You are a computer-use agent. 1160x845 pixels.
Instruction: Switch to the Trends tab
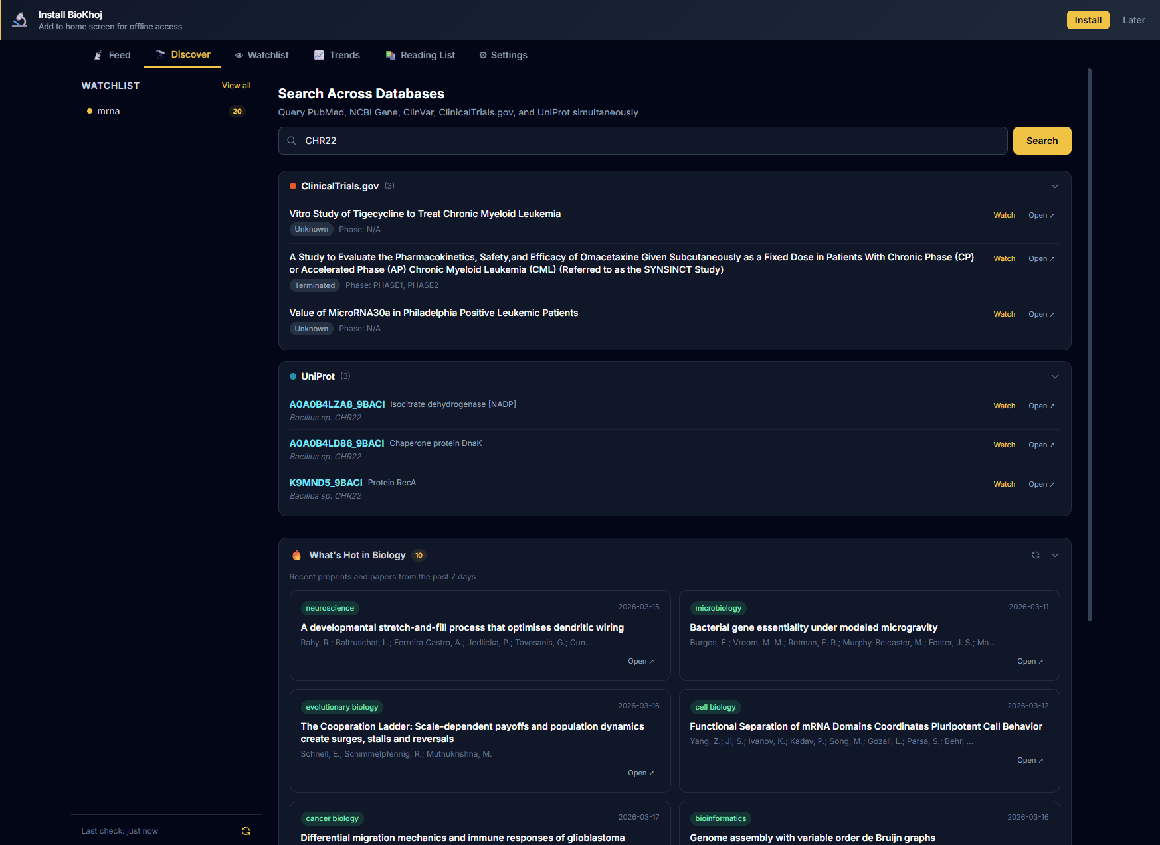(x=337, y=55)
